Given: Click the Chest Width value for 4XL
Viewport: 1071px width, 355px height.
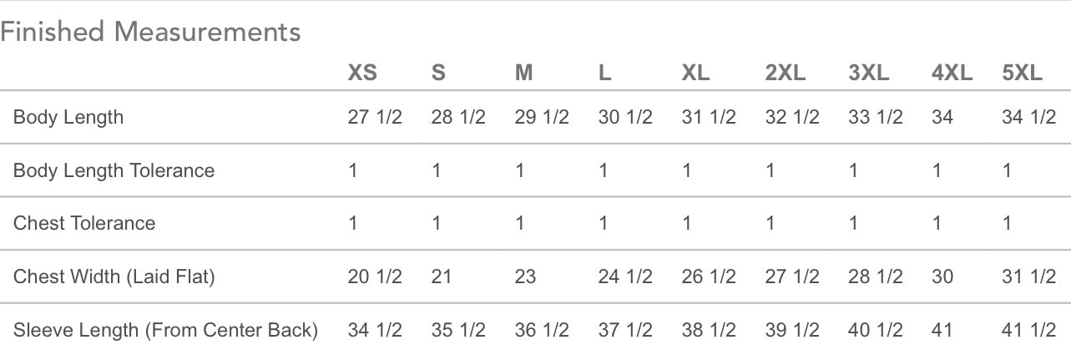Looking at the screenshot, I should (942, 276).
